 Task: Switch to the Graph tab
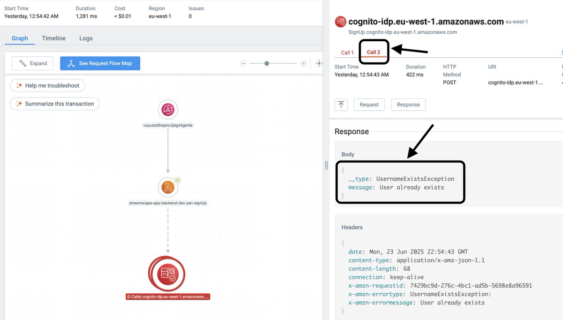click(20, 38)
